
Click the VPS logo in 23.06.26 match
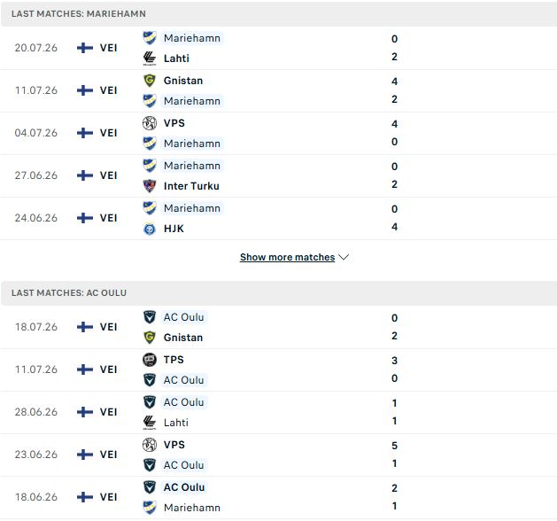[x=149, y=445]
